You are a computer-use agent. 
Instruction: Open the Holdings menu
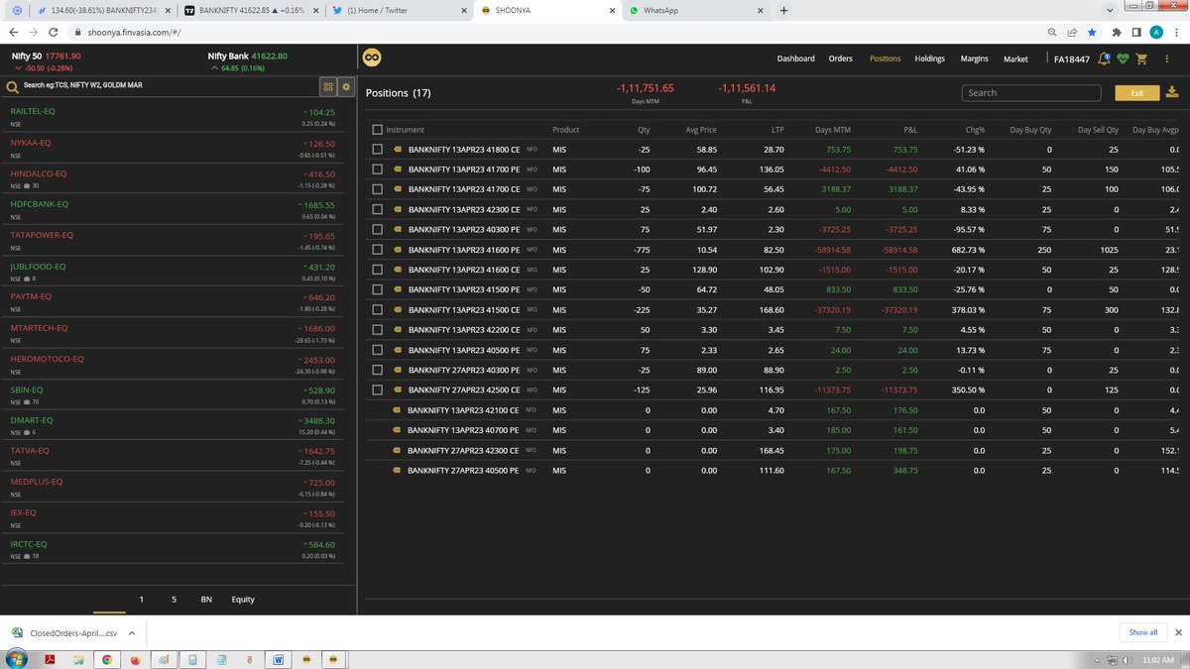929,58
